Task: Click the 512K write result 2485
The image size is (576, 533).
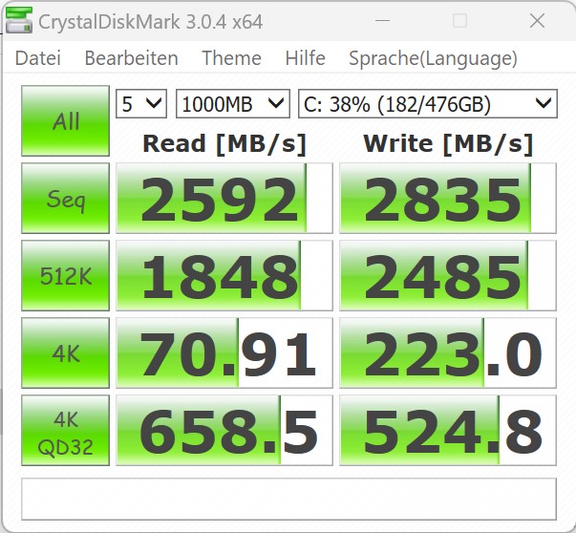Action: tap(448, 275)
